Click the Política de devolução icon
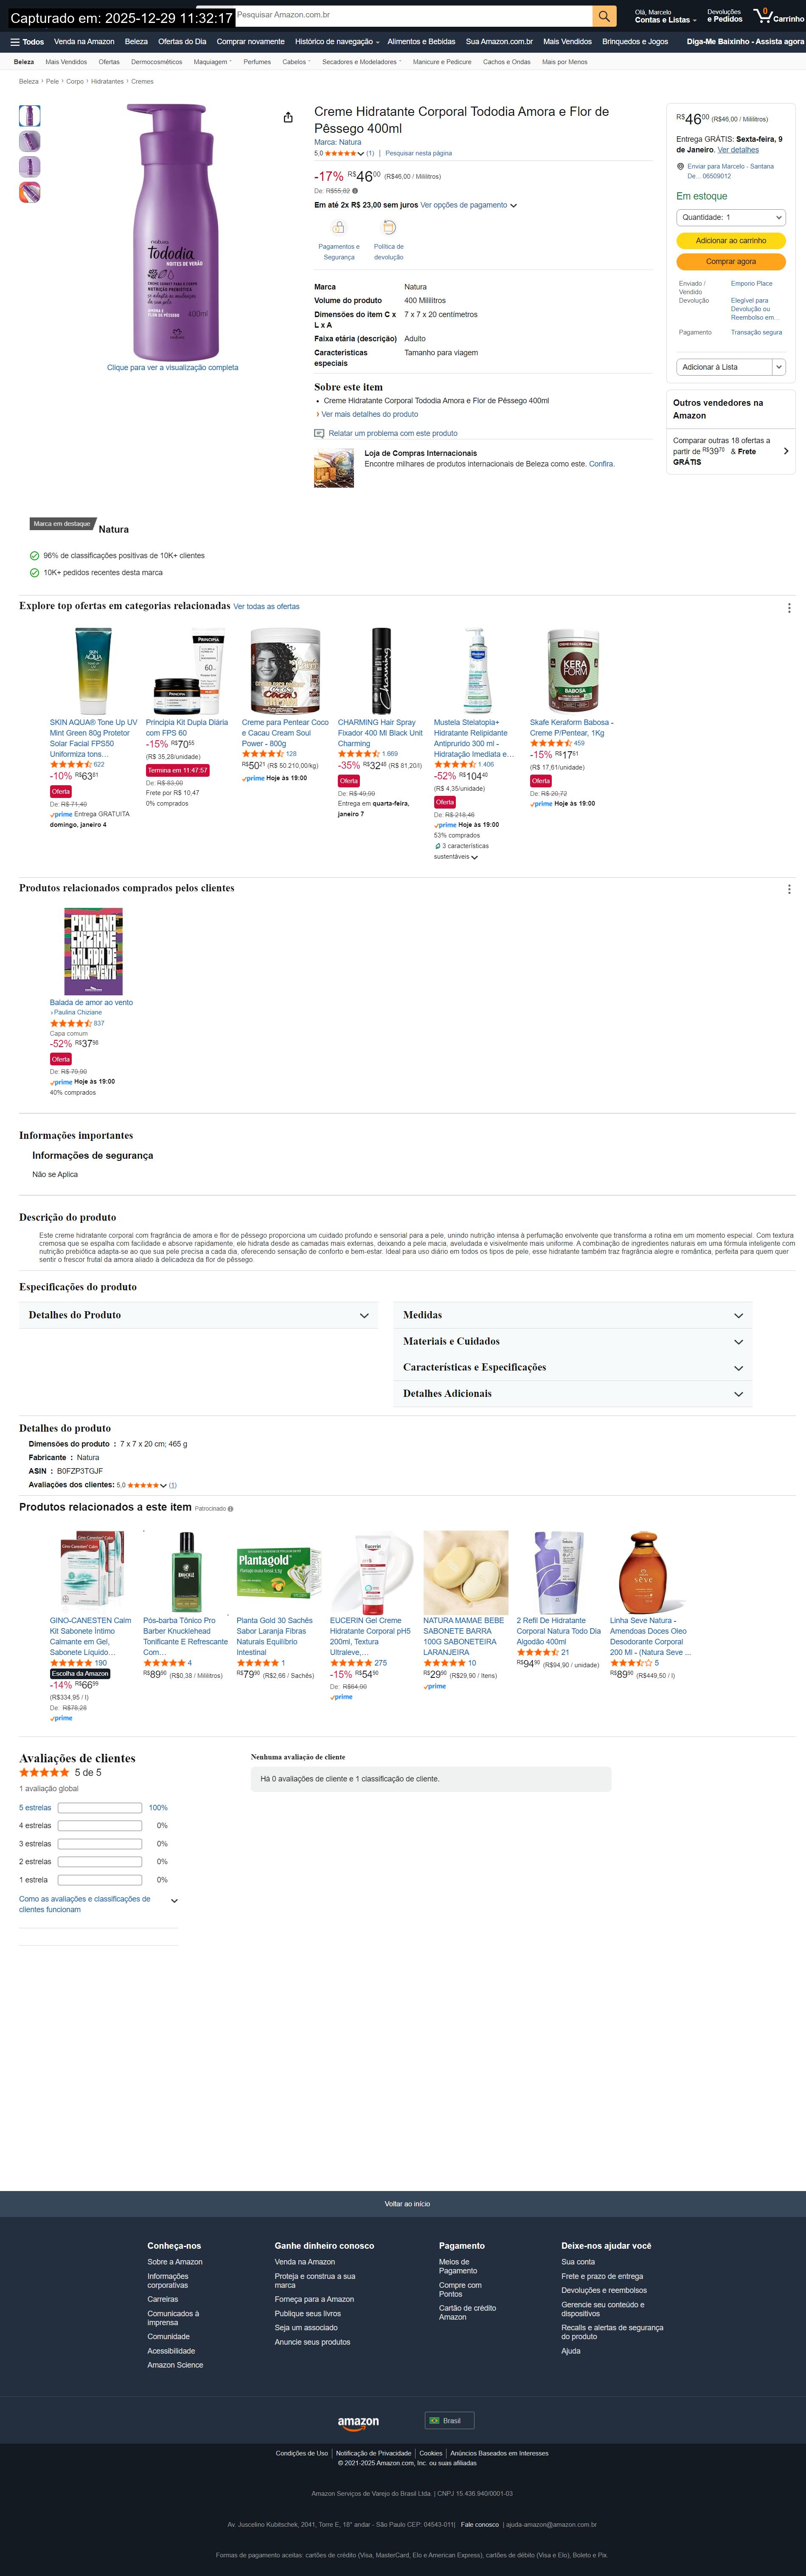Screen dimensions: 806x2576 click(389, 228)
